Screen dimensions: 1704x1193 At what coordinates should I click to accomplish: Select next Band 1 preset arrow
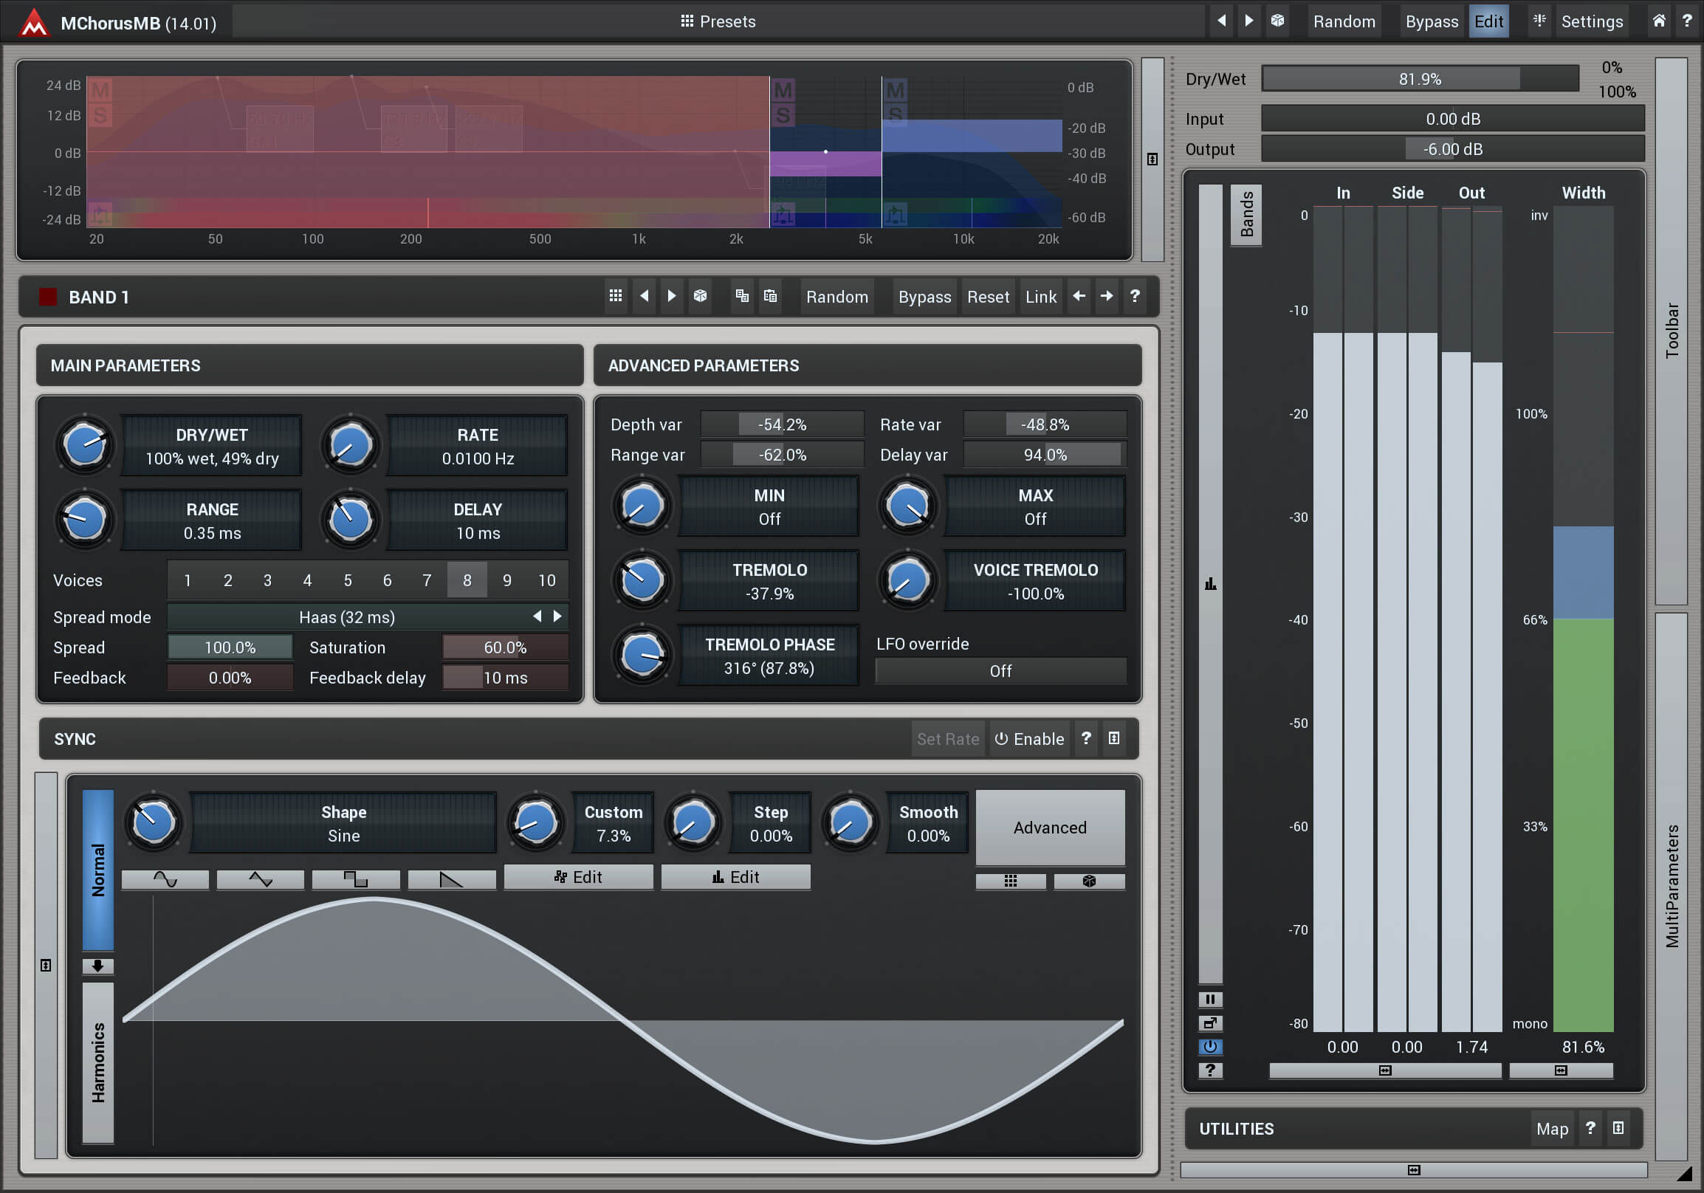click(672, 296)
